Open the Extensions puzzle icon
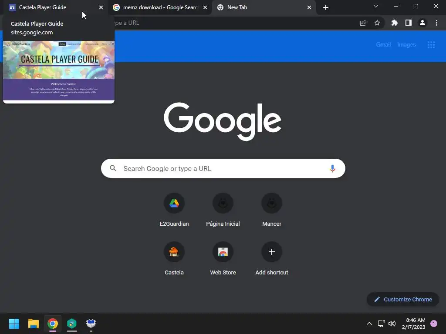 tap(395, 23)
